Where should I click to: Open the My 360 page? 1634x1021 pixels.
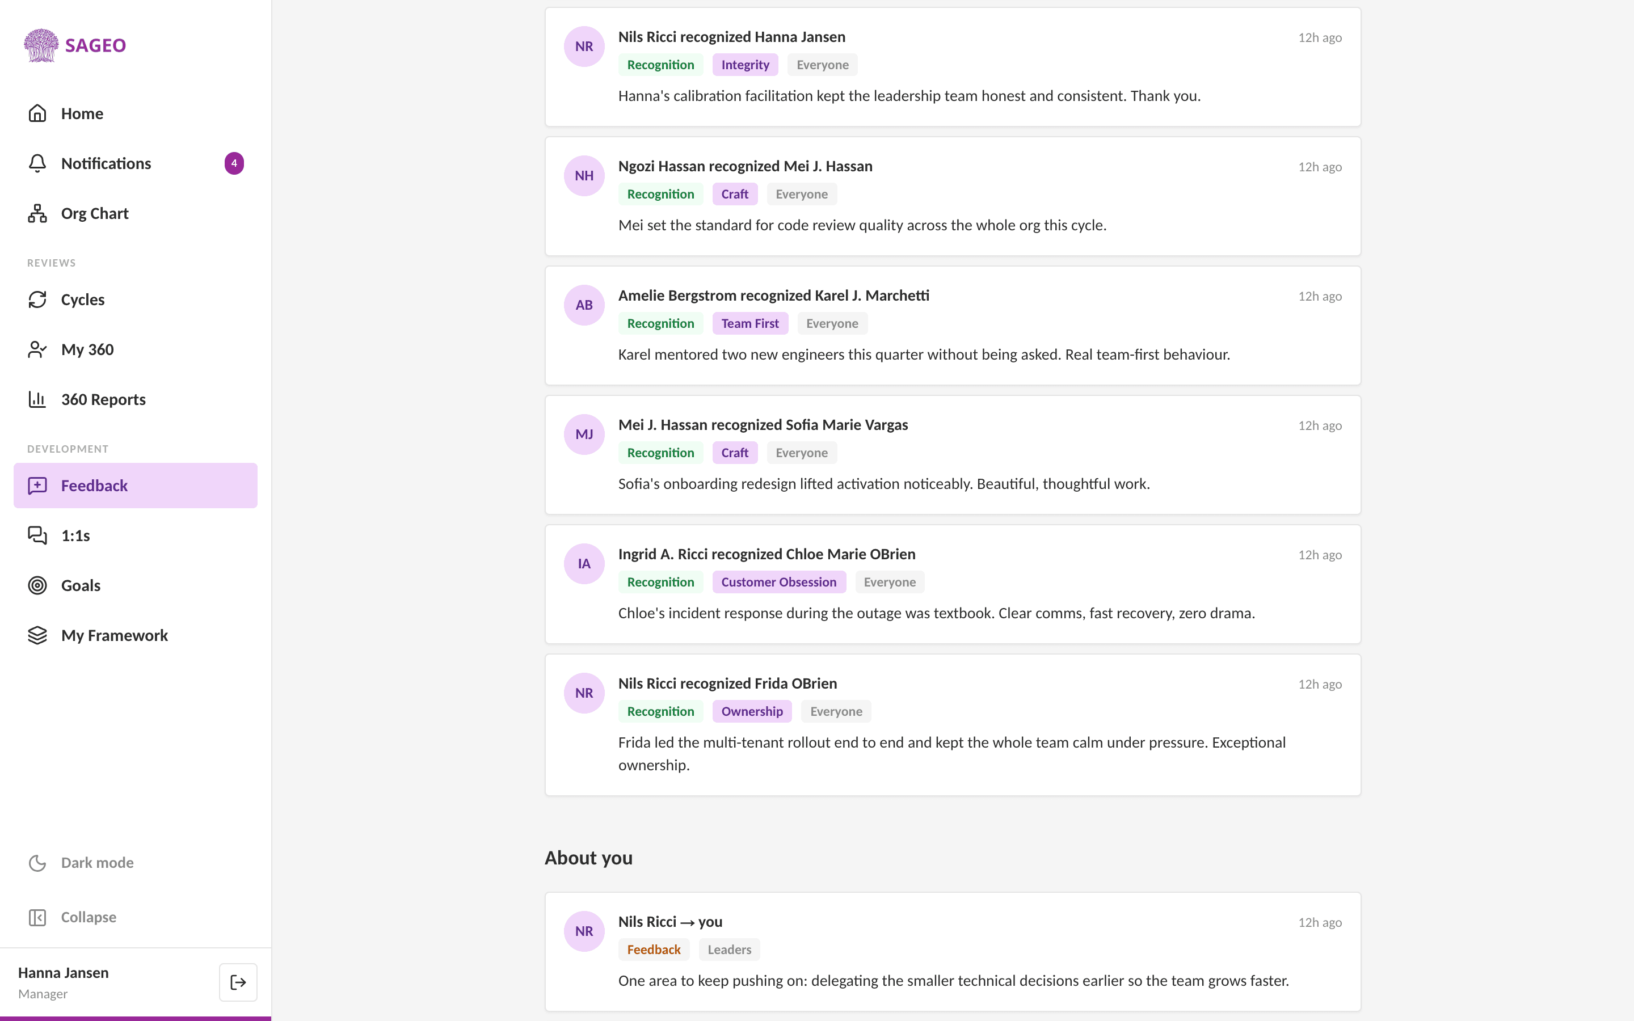[x=135, y=350]
